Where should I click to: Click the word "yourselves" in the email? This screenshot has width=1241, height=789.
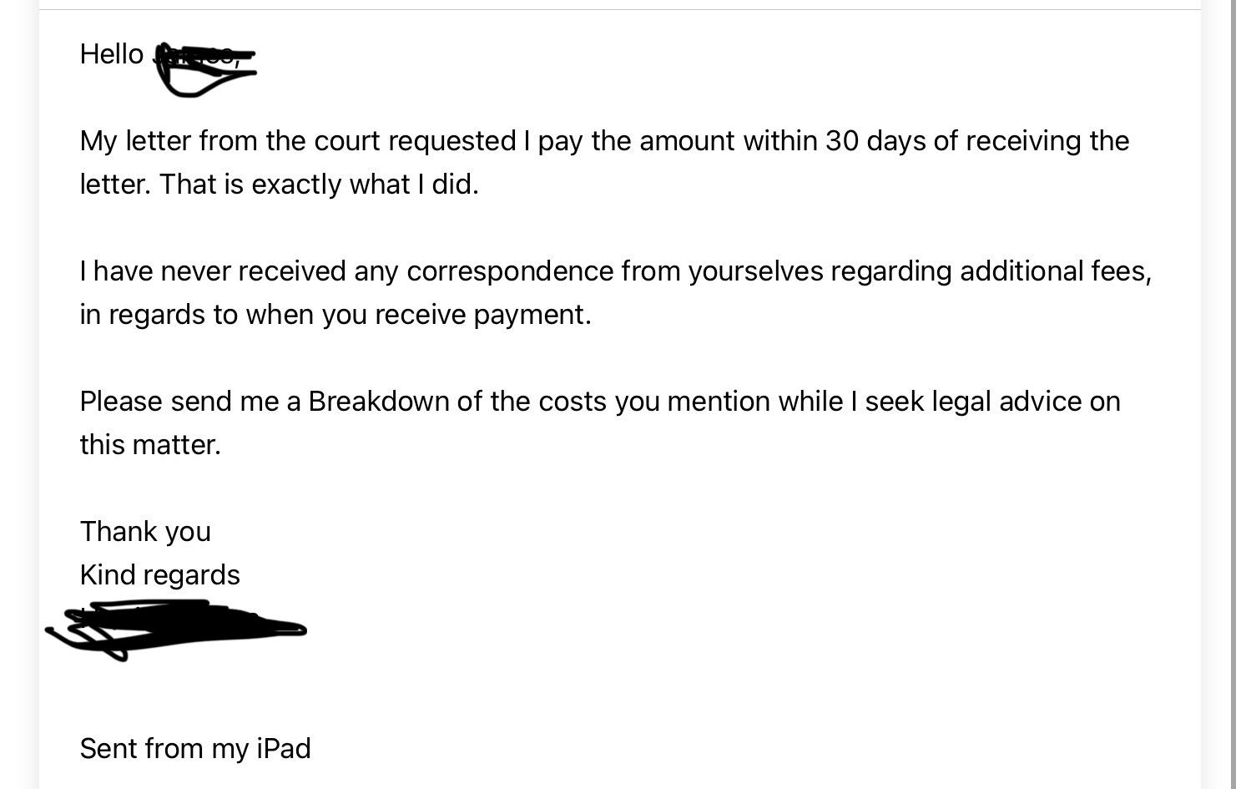[755, 271]
